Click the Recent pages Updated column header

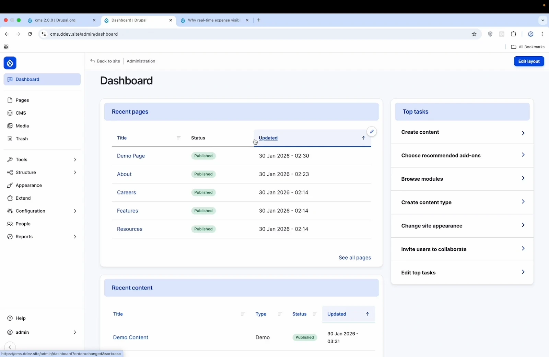(312, 138)
